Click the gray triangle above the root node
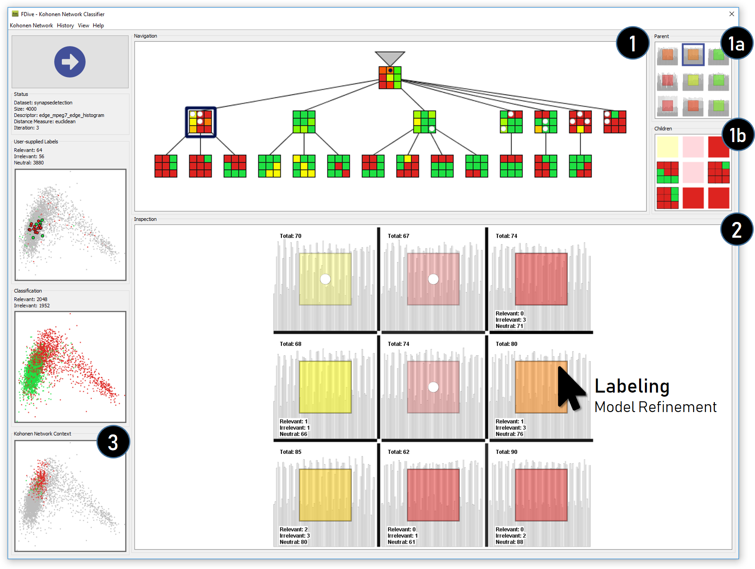The image size is (755, 569). point(390,58)
